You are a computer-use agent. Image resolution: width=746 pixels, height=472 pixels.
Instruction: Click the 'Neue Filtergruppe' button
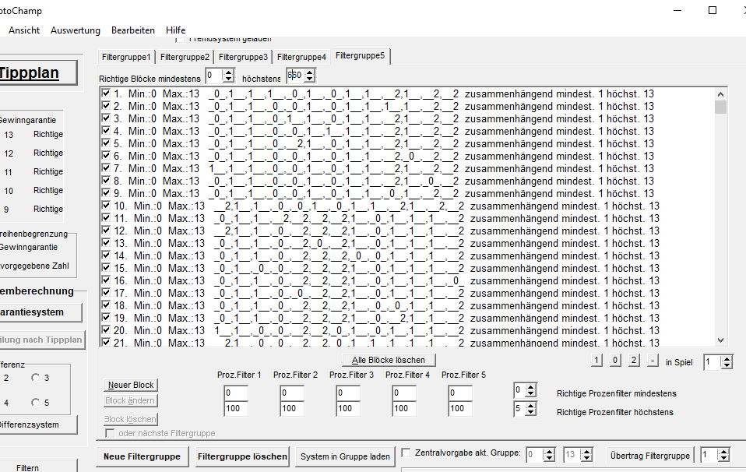point(143,456)
